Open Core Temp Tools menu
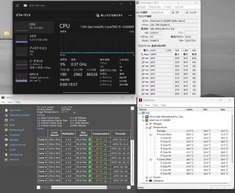The height and width of the screenshot is (193, 235). click(x=168, y=7)
